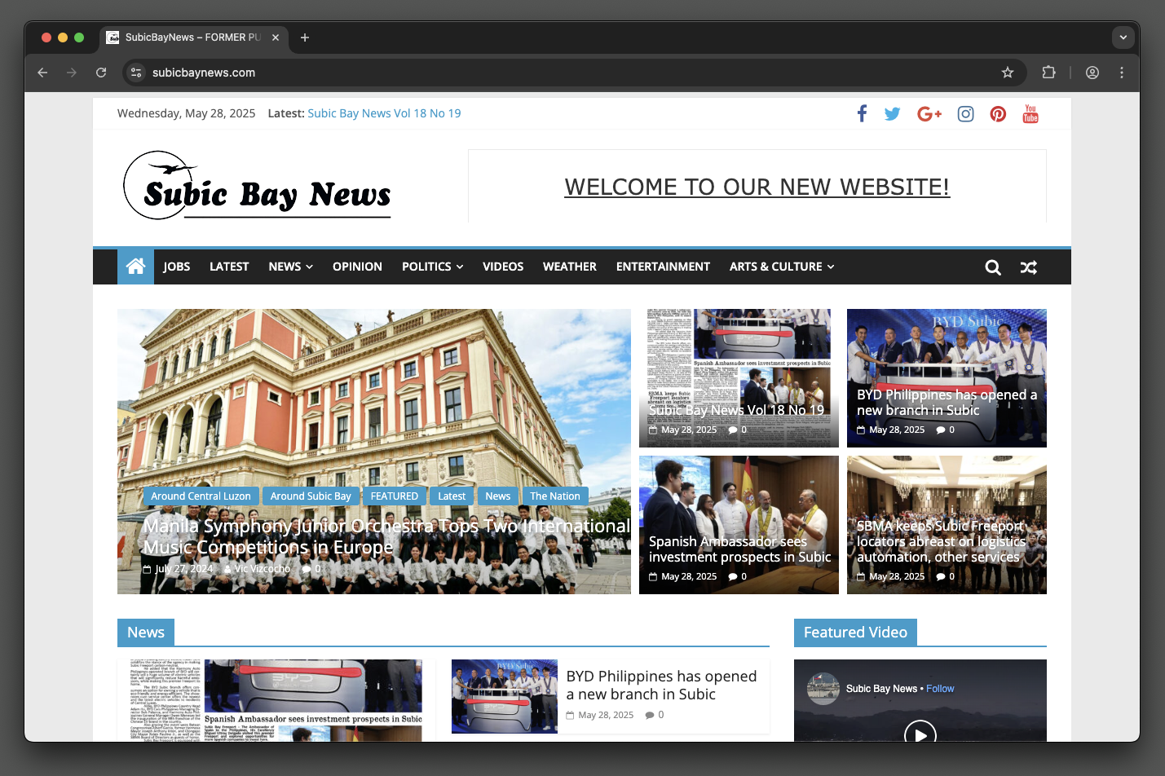The width and height of the screenshot is (1165, 776).
Task: Play the Featured Video
Action: (x=920, y=734)
